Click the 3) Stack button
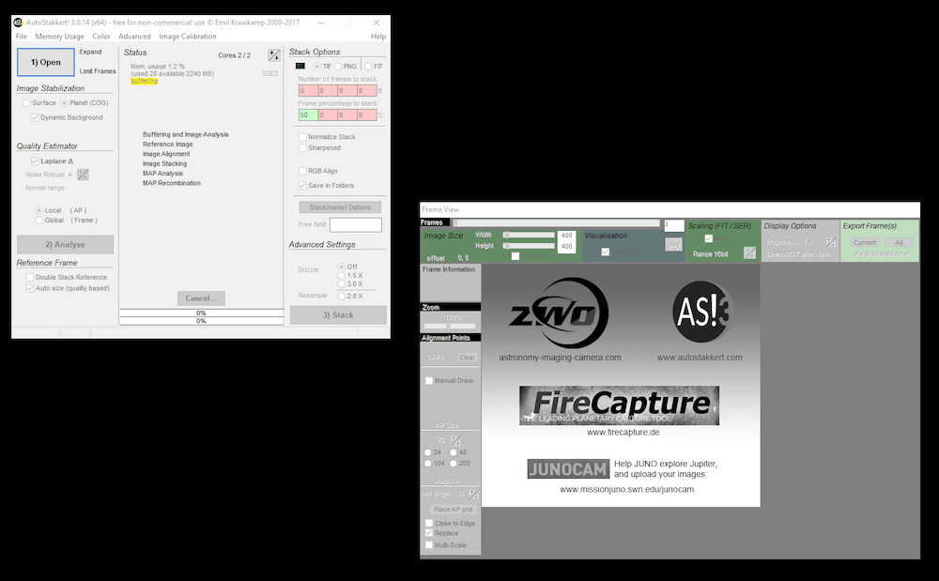Viewport: 939px width, 581px height. point(338,315)
